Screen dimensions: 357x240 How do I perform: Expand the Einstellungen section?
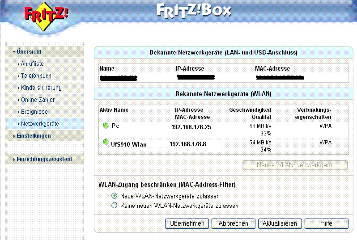point(33,135)
